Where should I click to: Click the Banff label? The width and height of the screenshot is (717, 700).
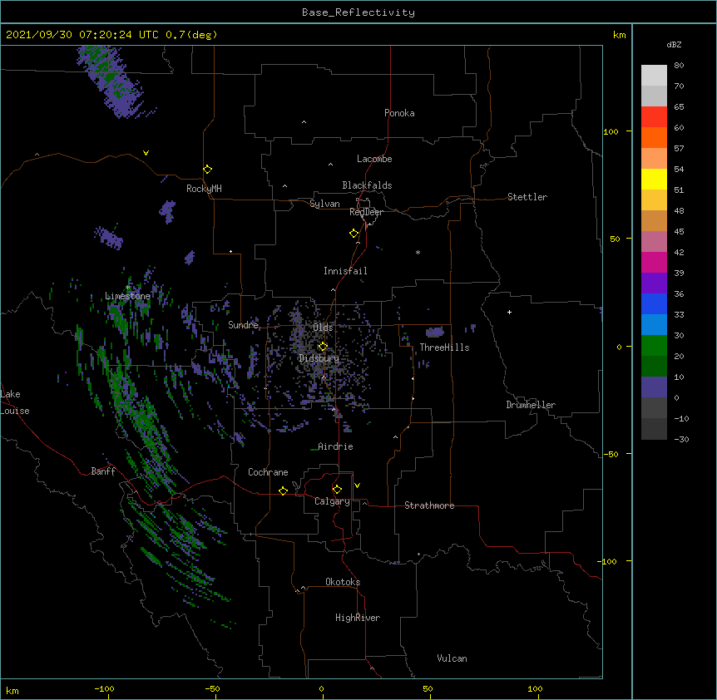tap(103, 471)
